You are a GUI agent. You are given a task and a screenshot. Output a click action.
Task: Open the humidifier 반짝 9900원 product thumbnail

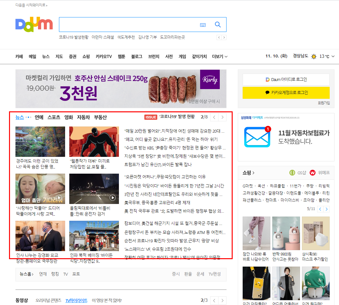[x=286, y=233]
